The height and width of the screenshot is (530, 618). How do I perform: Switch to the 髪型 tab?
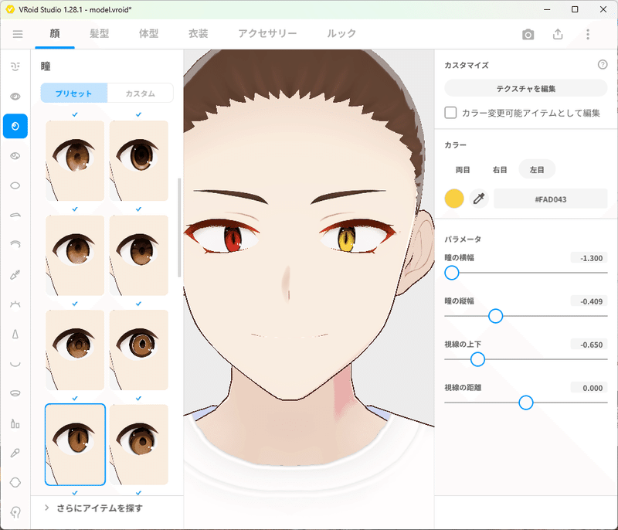pos(100,34)
